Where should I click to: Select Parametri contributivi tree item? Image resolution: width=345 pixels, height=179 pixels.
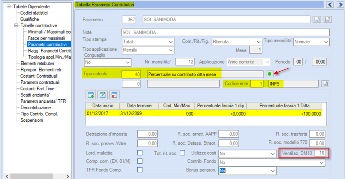[x=47, y=45]
